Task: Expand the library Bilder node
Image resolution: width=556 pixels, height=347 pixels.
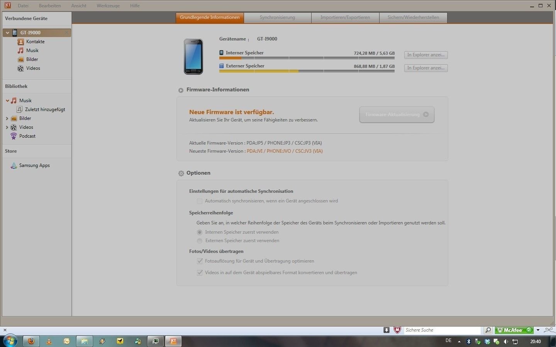Action: pos(7,118)
